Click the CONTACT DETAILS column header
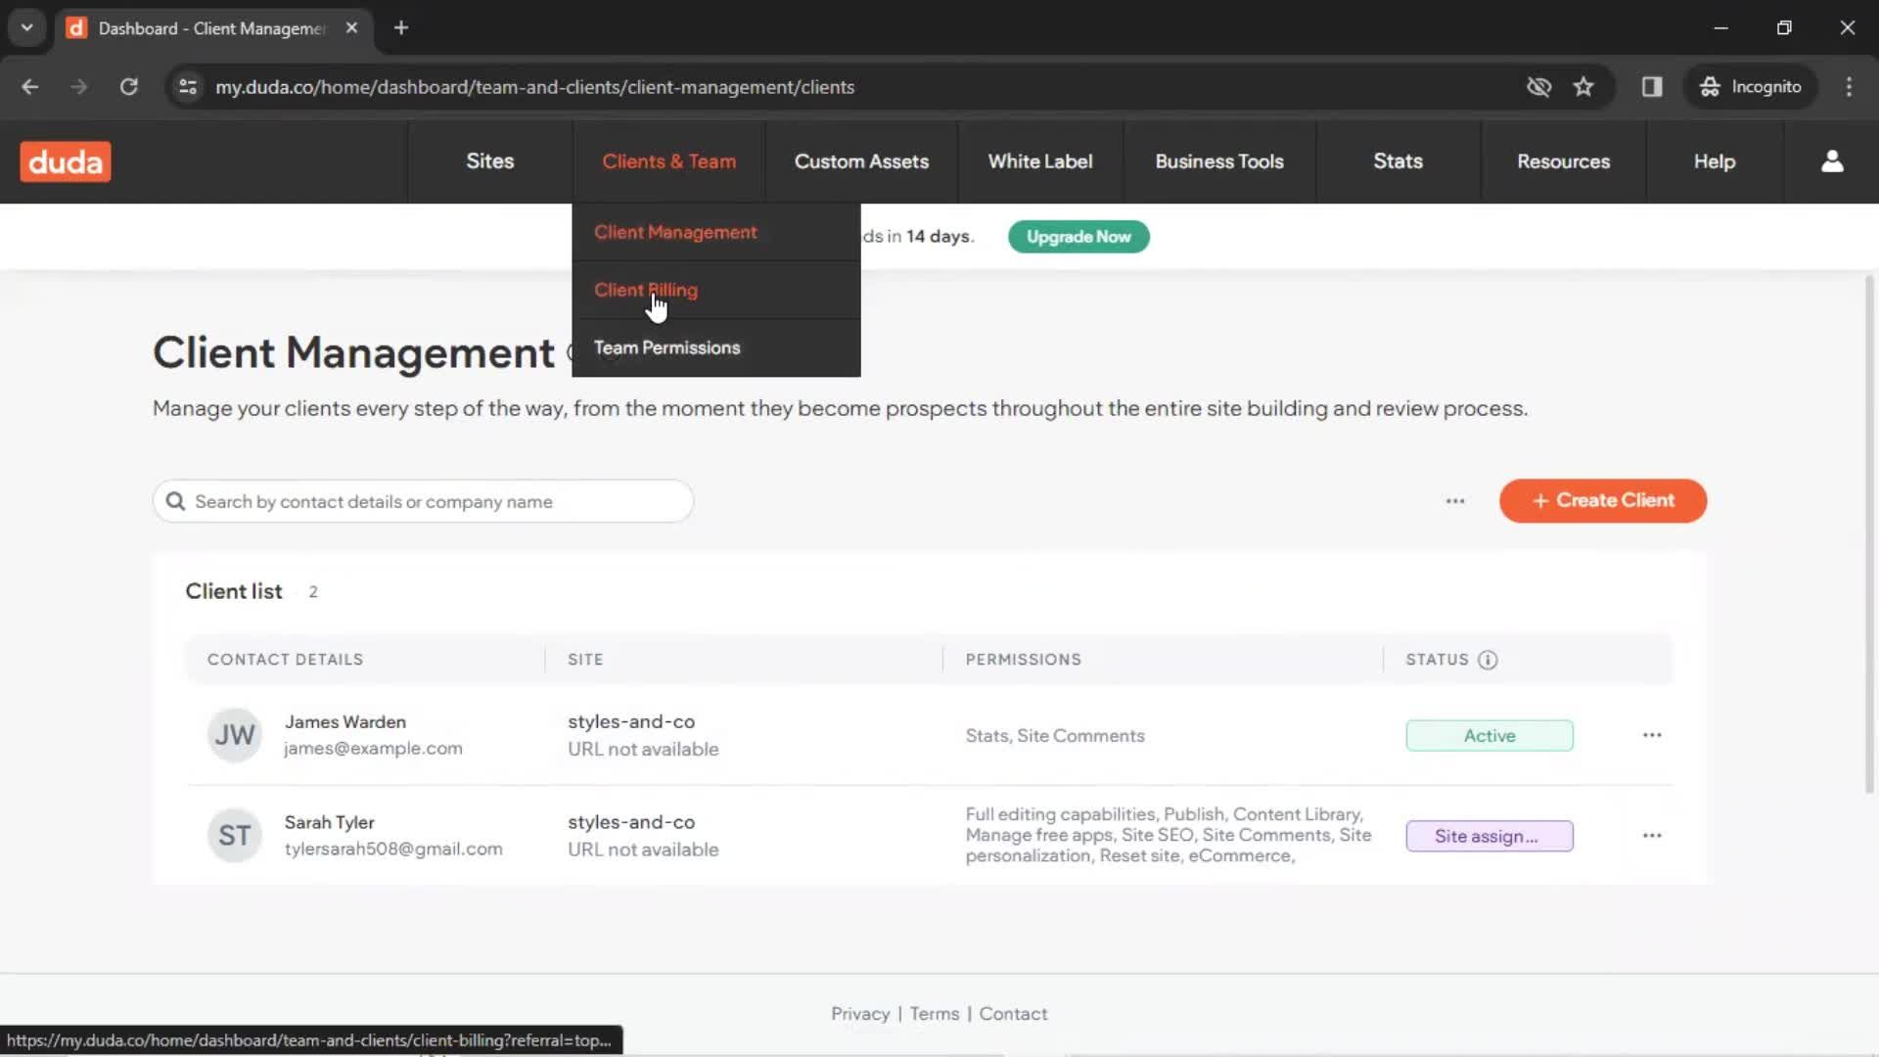Viewport: 1879px width, 1057px height. coord(285,660)
